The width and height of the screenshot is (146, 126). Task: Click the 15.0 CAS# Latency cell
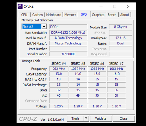[x=97, y=74]
